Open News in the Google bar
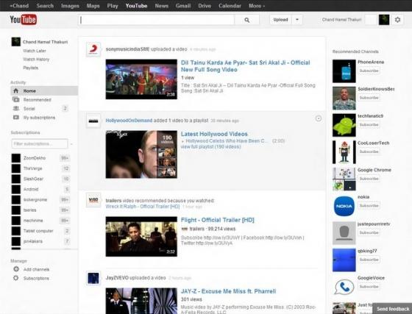 162,6
